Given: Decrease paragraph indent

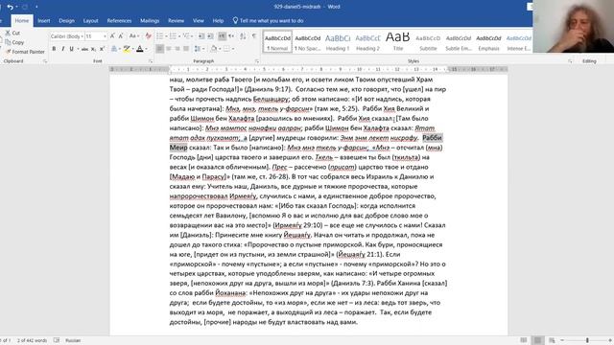Looking at the screenshot, I should tap(201, 36).
